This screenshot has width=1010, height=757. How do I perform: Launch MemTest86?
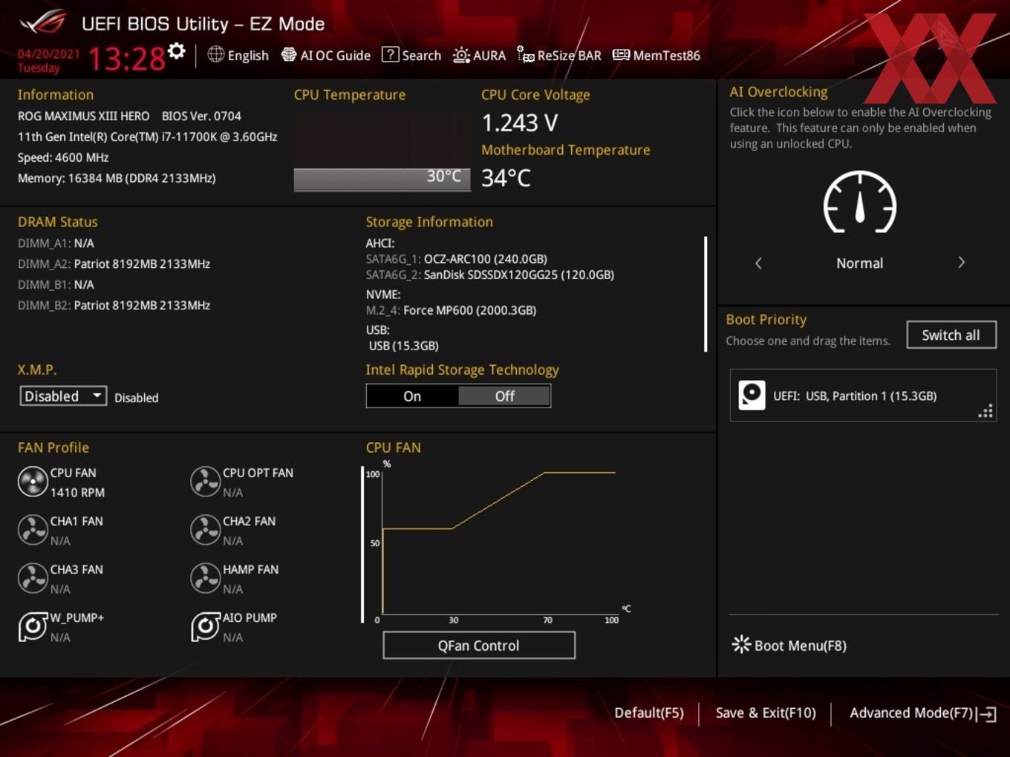click(656, 55)
